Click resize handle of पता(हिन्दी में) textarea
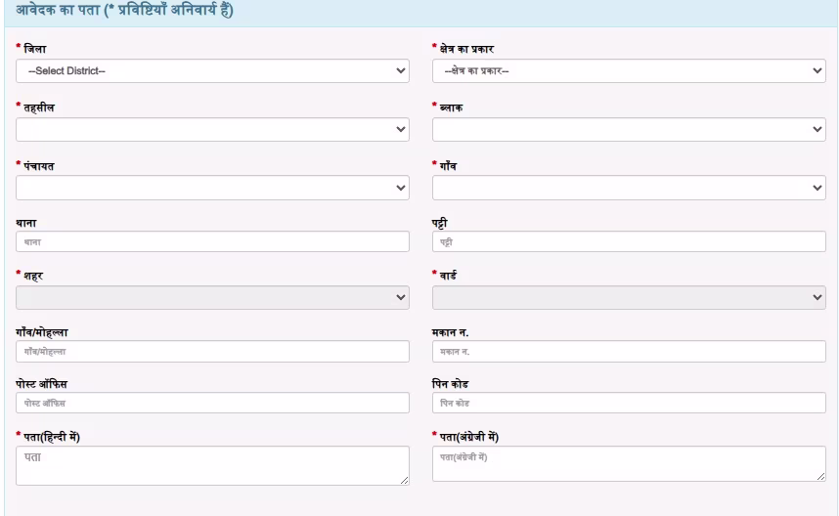 pos(405,481)
